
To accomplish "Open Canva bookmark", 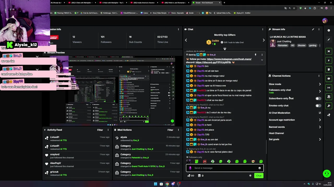I will tap(144, 13).
